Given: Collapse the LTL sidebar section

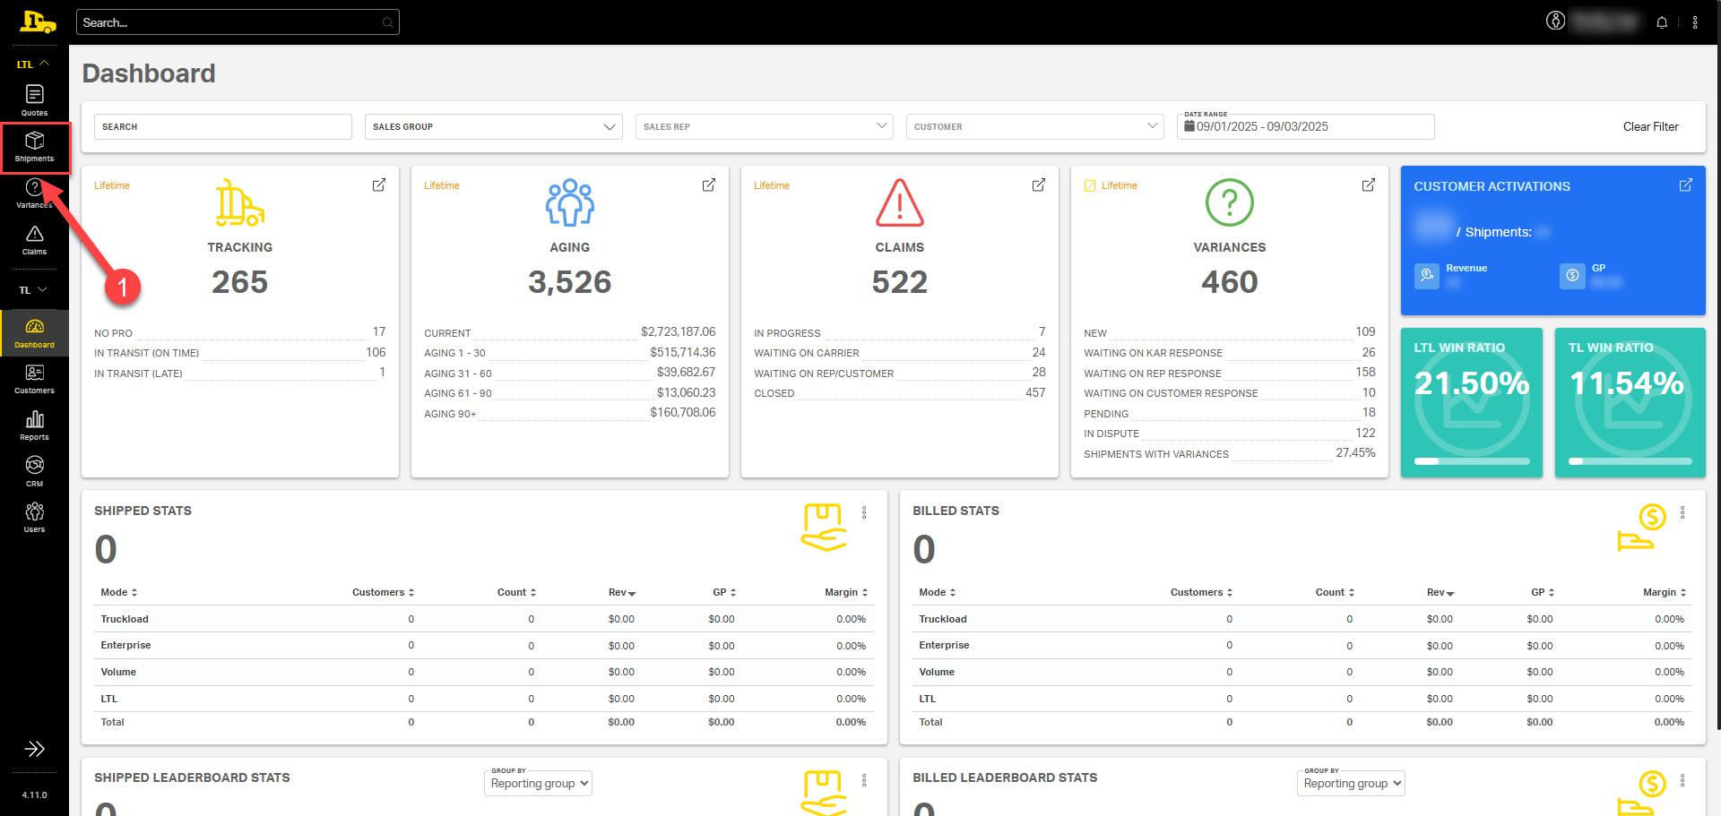Looking at the screenshot, I should click(x=33, y=64).
